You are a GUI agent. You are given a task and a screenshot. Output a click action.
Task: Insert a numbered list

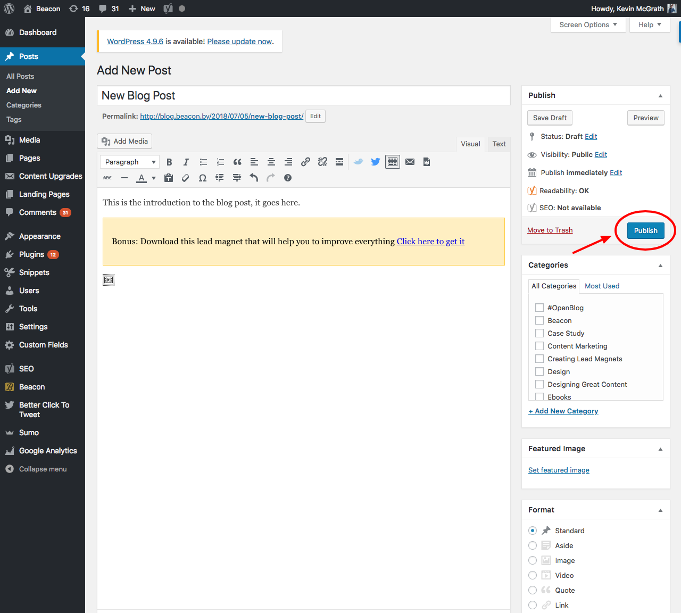pos(220,162)
